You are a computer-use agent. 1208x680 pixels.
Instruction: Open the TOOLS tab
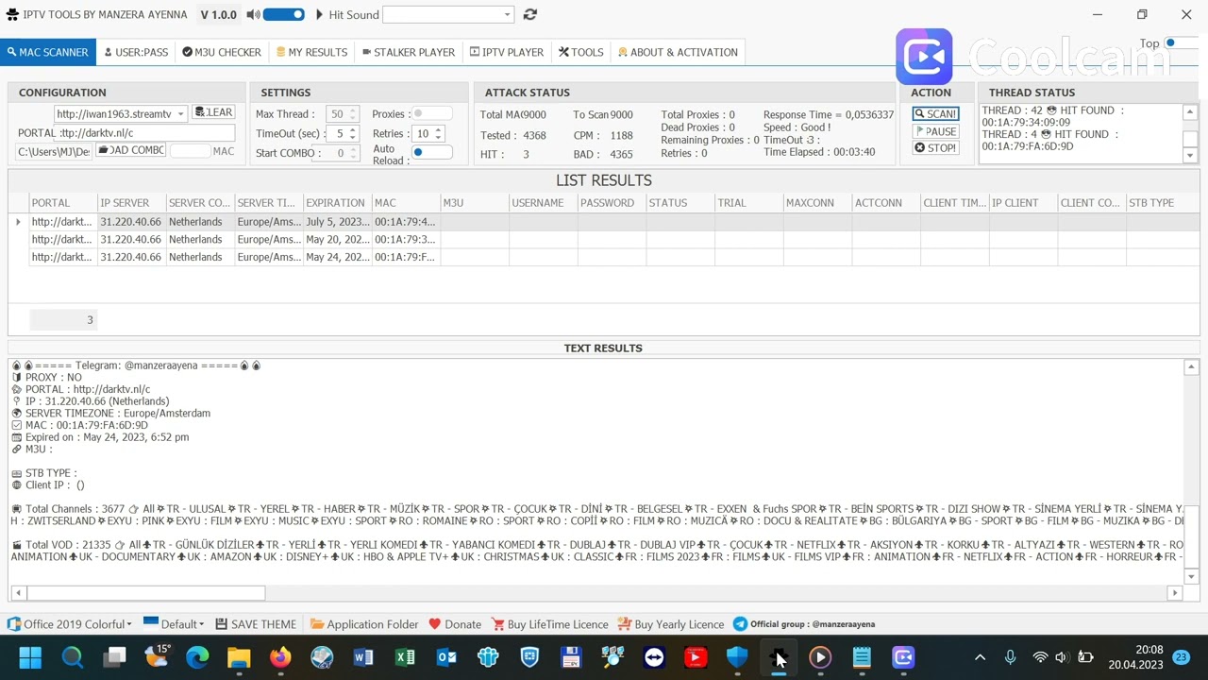(x=580, y=52)
